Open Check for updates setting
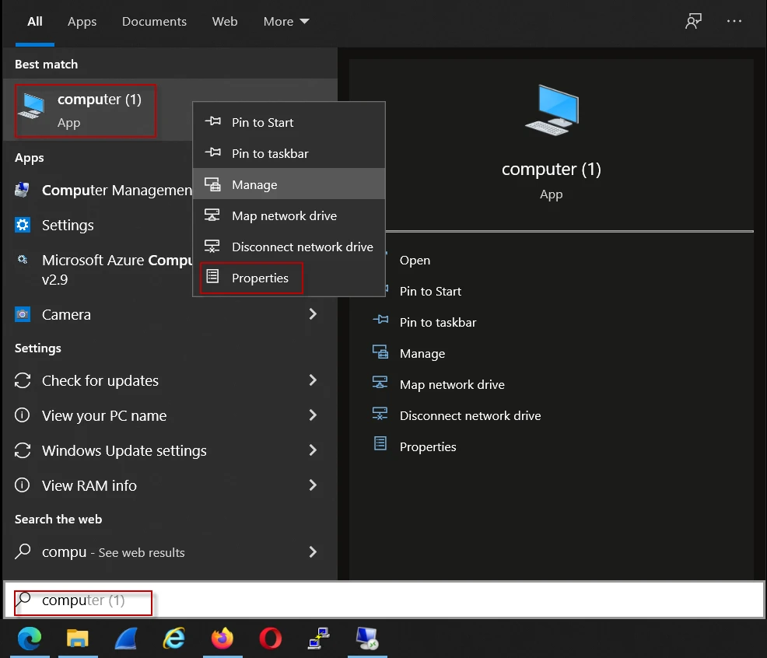Screen dimensions: 767x658 pyautogui.click(x=170, y=380)
